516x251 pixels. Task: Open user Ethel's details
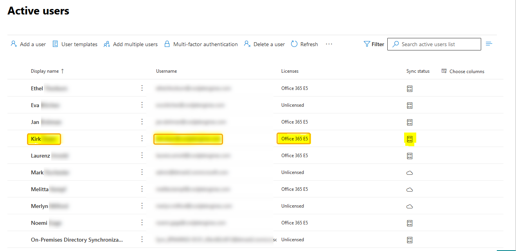(x=49, y=88)
